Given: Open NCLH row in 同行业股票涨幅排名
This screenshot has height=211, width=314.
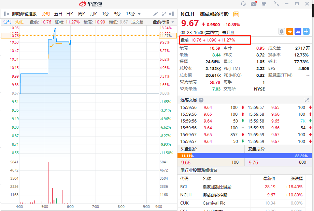Looking at the screenshot, I should (241, 195).
